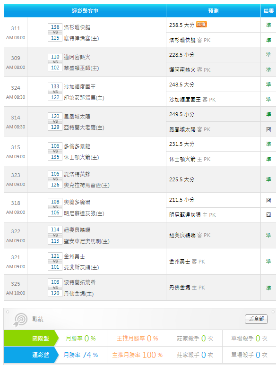Open the 底特律活塞(主) team link

81,38
